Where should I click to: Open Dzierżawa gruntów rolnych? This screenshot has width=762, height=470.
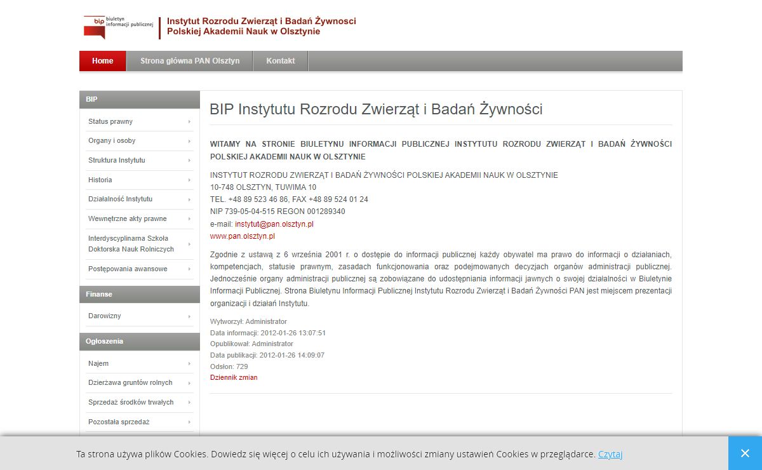140,382
